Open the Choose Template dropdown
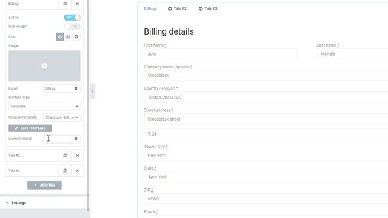The image size is (388, 218). pos(62,117)
